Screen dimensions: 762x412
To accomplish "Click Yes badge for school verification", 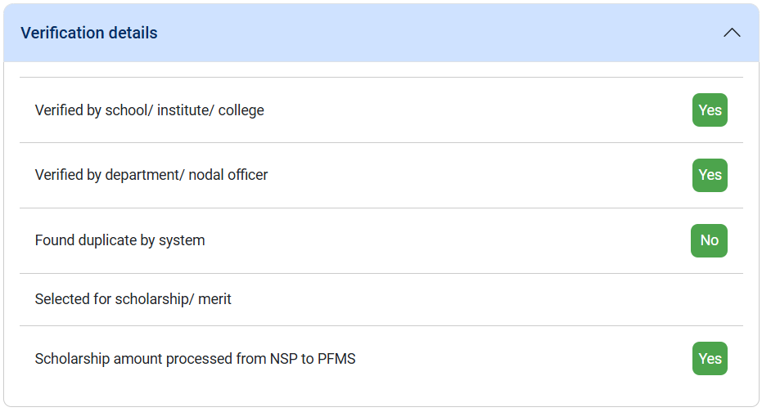I will pos(710,110).
